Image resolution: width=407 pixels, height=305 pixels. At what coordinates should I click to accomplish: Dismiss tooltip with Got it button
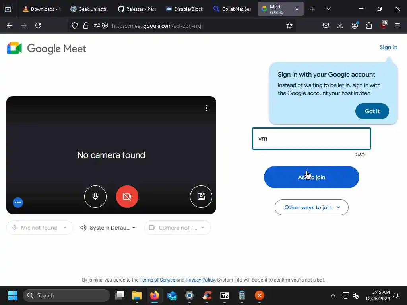pyautogui.click(x=372, y=111)
